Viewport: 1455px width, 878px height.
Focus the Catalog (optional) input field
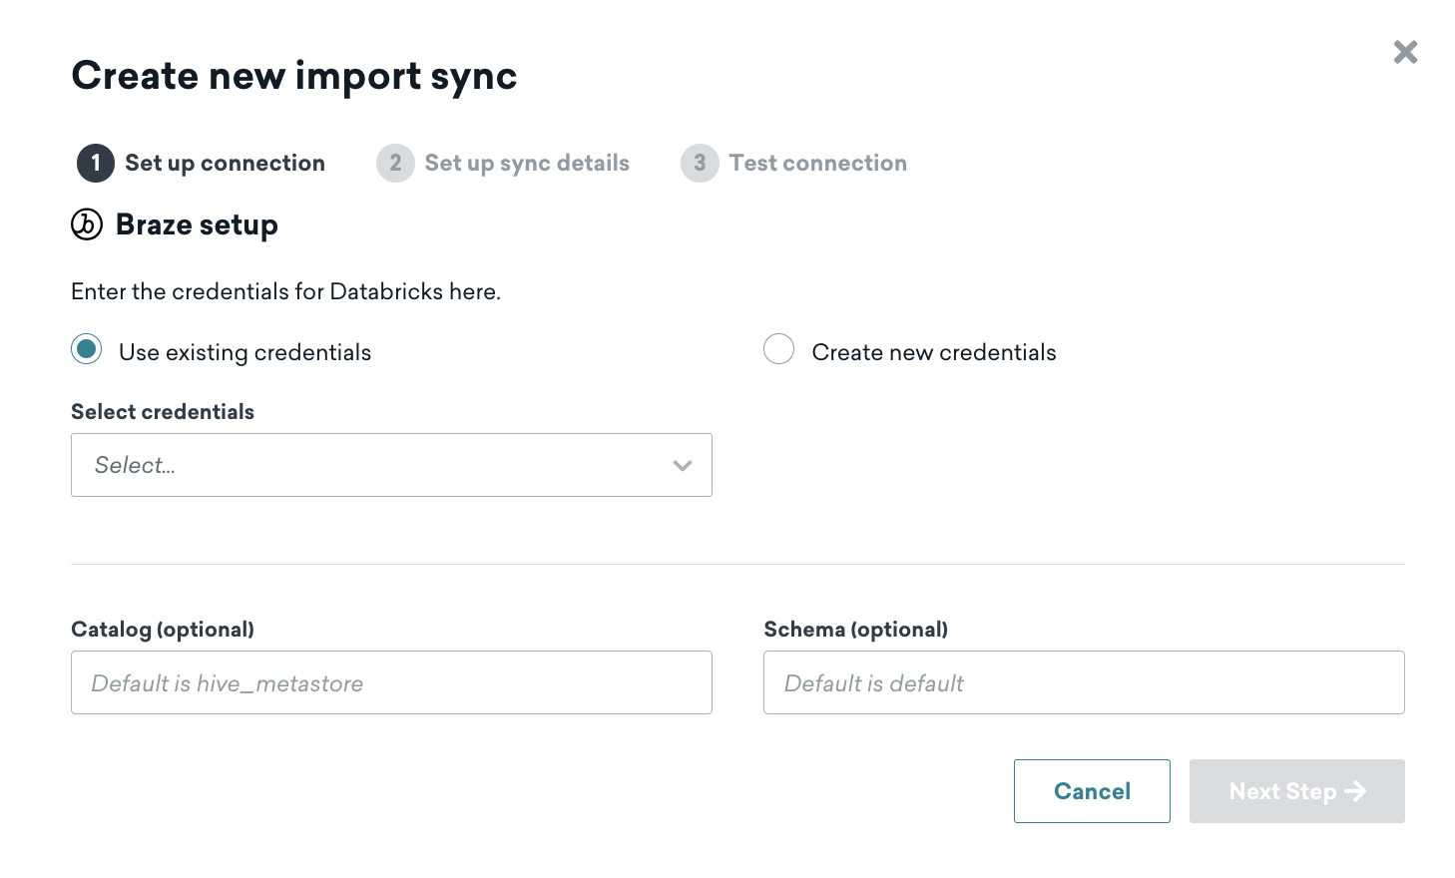(391, 682)
